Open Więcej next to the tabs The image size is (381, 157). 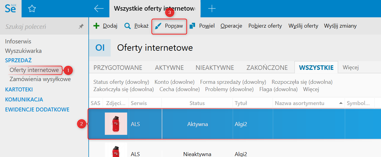351,67
